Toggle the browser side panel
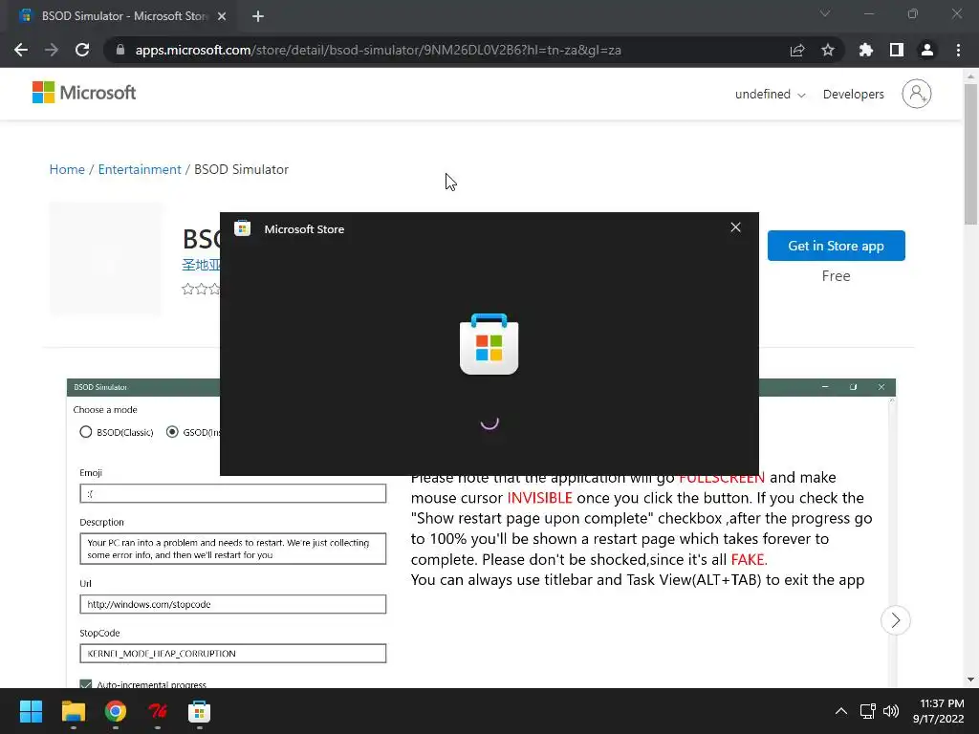 click(897, 50)
